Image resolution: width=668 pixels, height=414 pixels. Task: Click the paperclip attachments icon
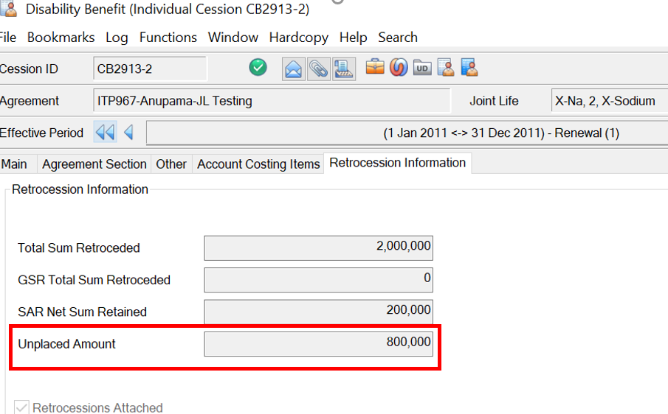318,69
